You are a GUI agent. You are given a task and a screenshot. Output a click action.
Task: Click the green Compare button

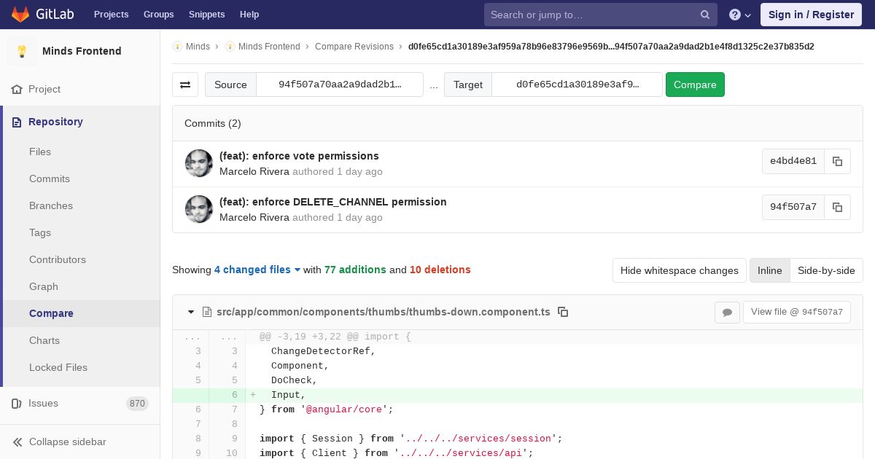click(695, 85)
